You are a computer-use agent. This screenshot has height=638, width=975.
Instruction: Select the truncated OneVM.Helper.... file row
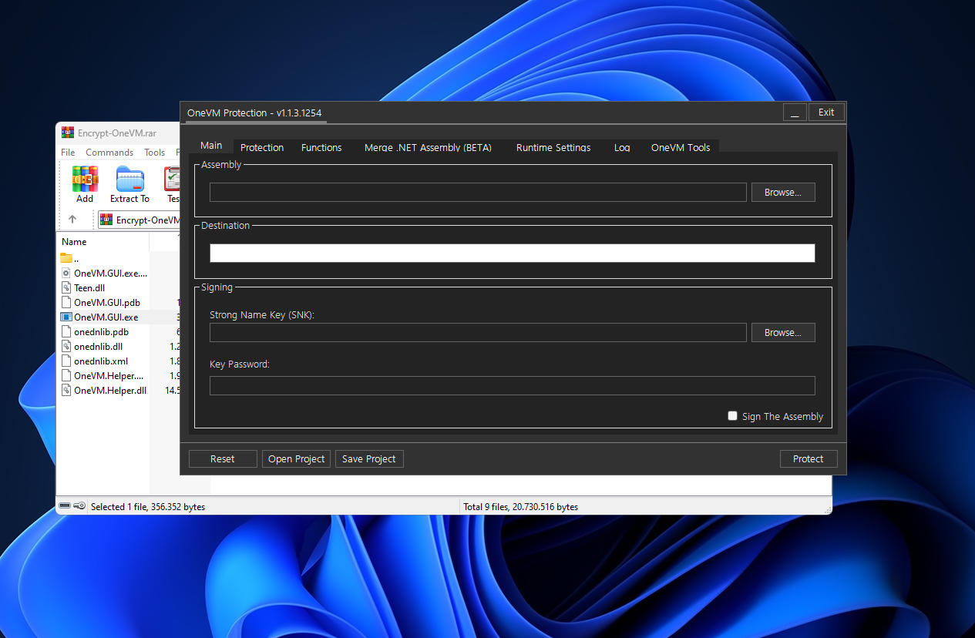pyautogui.click(x=104, y=375)
